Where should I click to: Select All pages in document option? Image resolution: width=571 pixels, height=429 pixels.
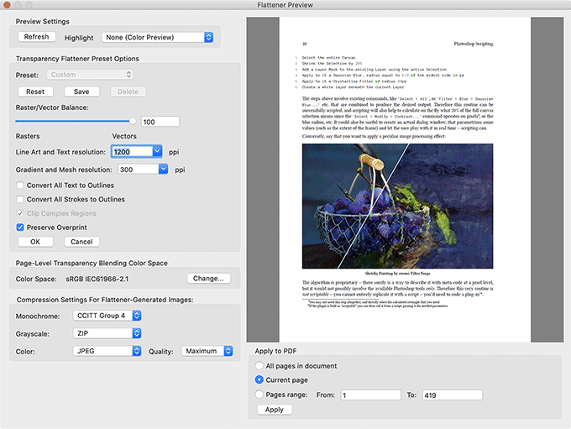click(x=259, y=365)
